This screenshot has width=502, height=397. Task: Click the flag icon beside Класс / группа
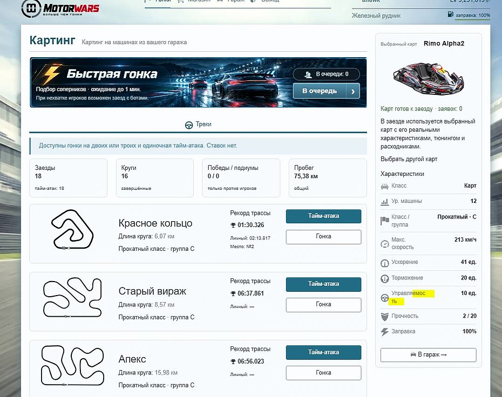click(x=384, y=221)
